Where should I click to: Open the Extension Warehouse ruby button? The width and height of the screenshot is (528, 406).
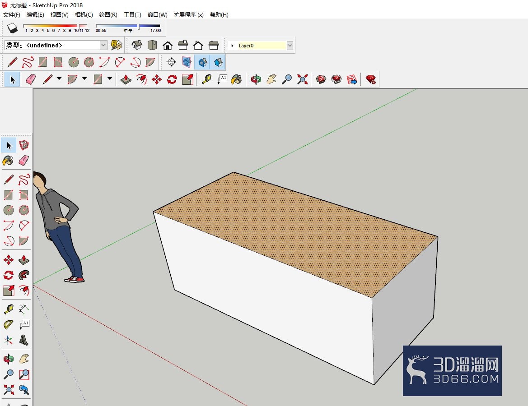tap(371, 80)
